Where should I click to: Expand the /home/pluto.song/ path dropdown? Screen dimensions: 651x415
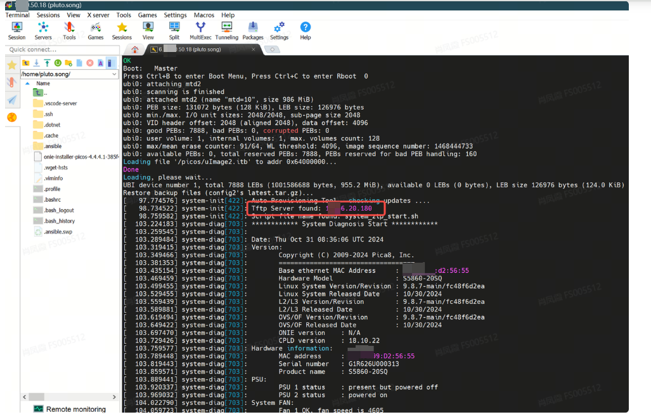click(x=114, y=74)
